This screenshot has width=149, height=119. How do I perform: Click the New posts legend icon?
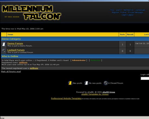tap(70, 83)
